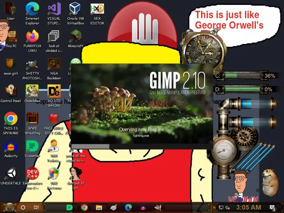Open the HxD hex editor desktop icon
Viewport: 284px width, 213px height.
97,14
